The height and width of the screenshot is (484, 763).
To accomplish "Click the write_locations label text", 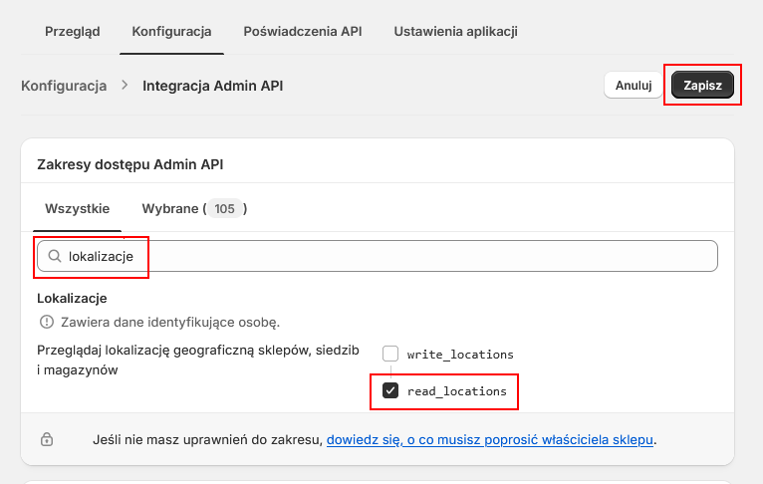I will pos(460,355).
